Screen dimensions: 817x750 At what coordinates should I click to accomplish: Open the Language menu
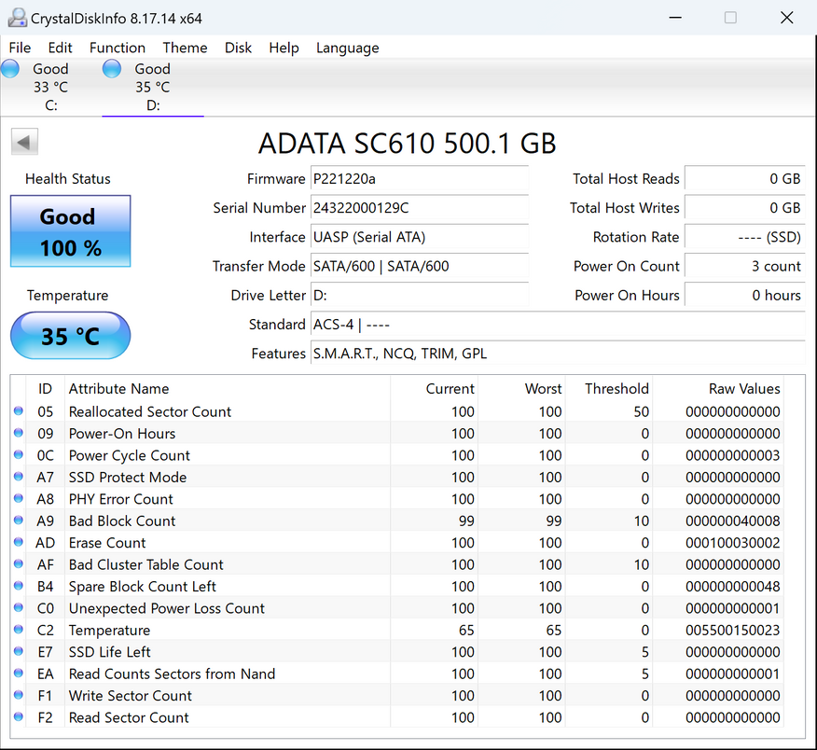coord(347,48)
